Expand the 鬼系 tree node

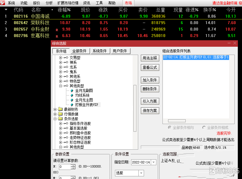60,72
